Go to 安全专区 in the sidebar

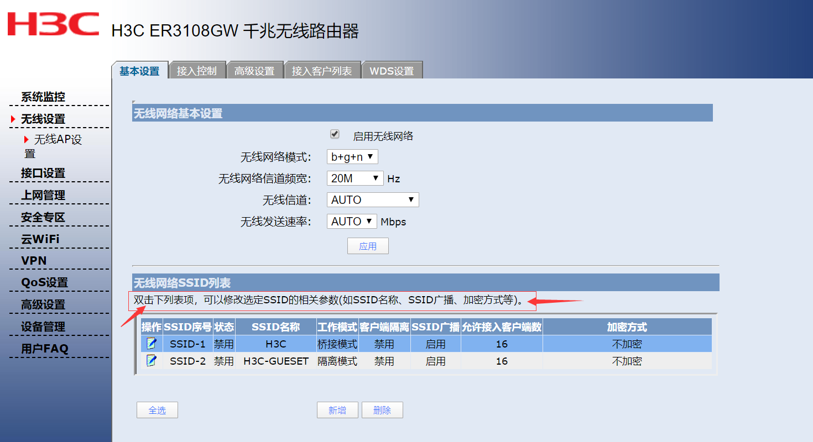pos(43,217)
